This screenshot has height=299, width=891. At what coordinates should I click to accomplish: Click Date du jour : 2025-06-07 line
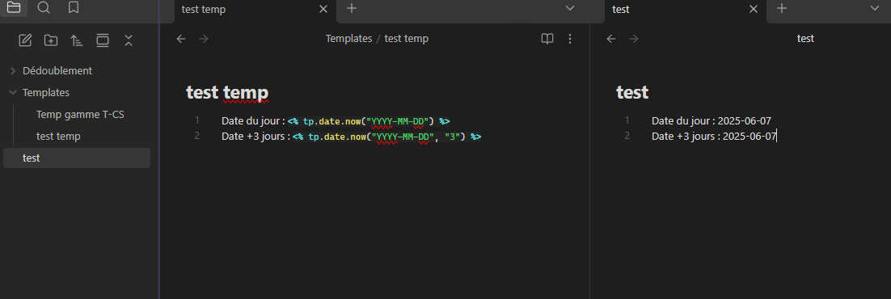(x=711, y=121)
